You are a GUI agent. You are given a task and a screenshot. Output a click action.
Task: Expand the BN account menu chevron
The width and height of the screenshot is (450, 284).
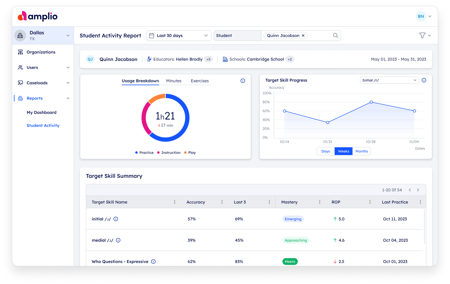click(430, 16)
